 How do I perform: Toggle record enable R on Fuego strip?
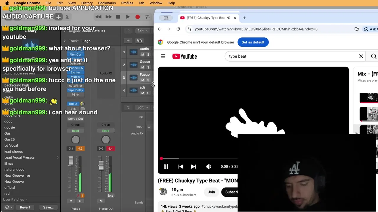[78, 196]
